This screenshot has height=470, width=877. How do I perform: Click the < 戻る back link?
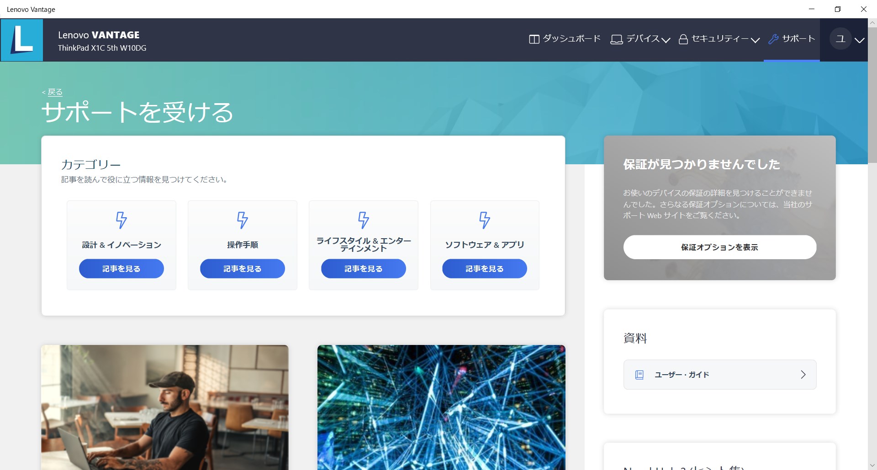click(52, 92)
